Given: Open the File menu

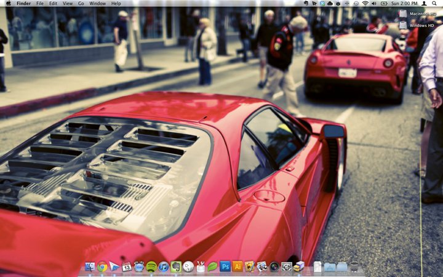Looking at the screenshot, I should pyautogui.click(x=40, y=4).
